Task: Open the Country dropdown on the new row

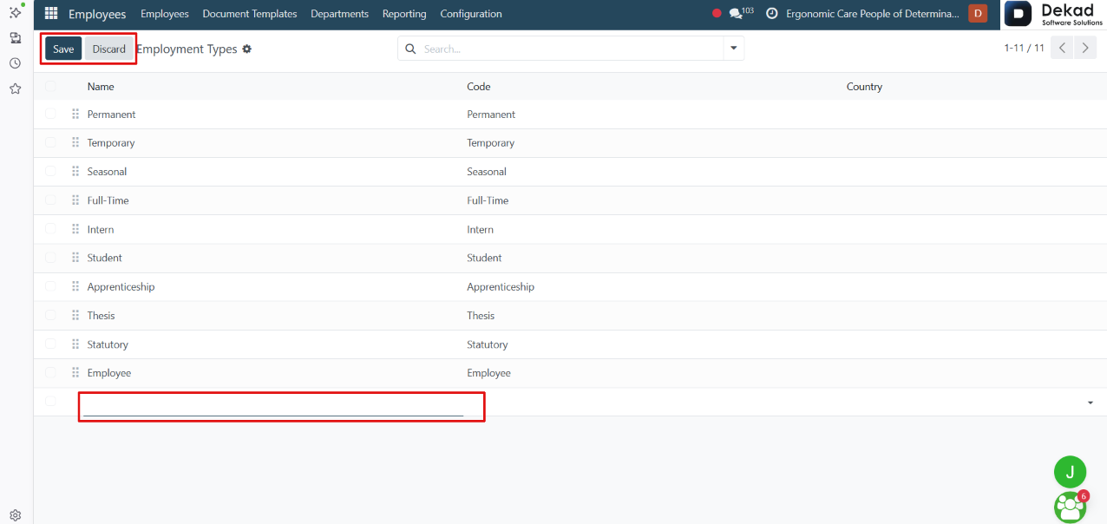Action: tap(1090, 403)
